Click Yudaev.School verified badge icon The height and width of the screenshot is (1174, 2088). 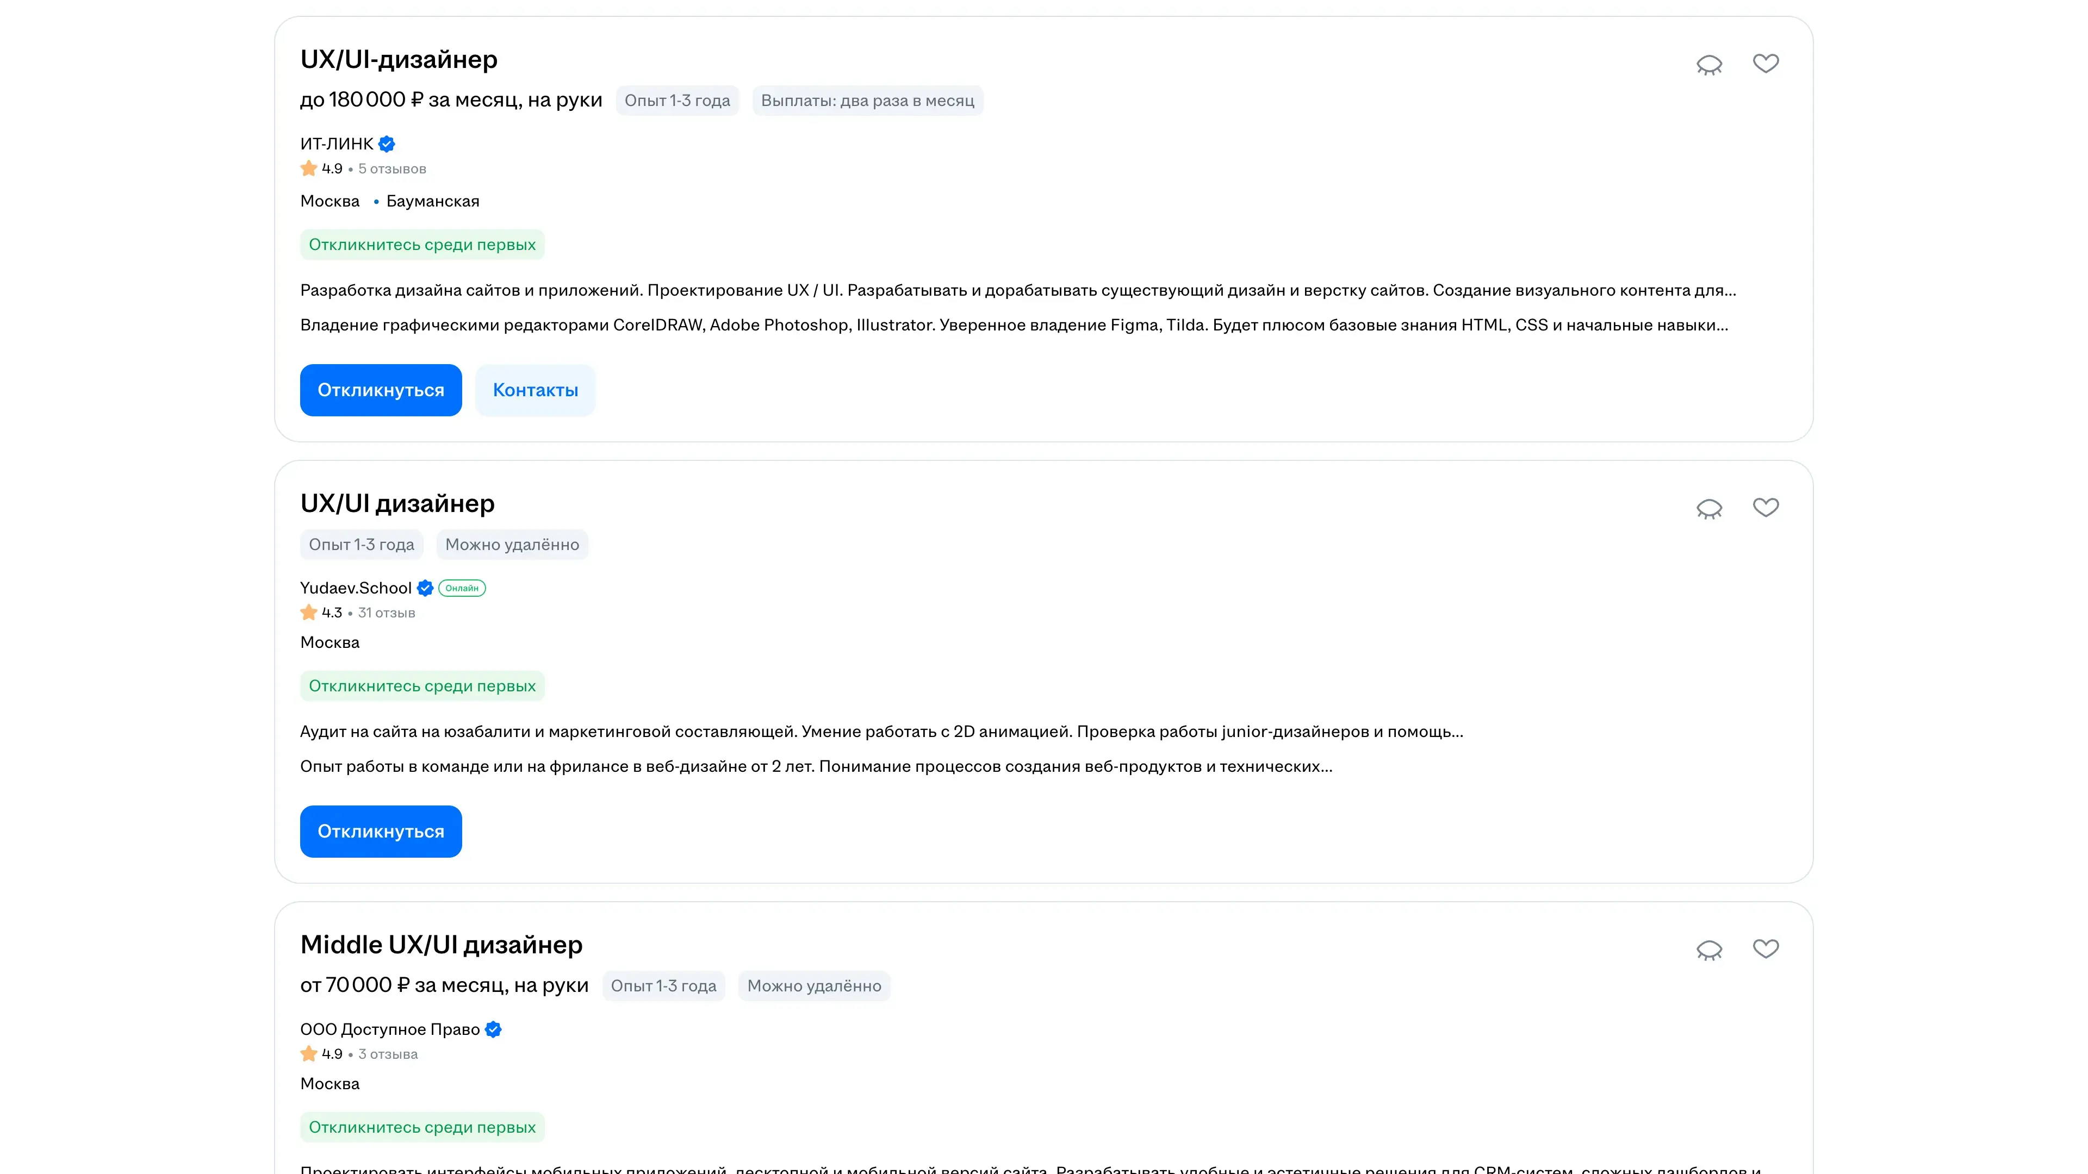pos(425,588)
